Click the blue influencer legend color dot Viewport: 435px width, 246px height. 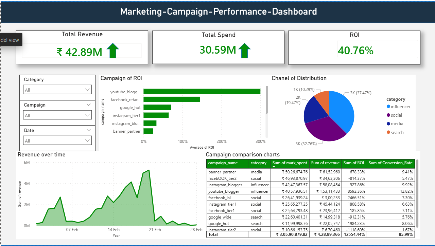point(388,107)
